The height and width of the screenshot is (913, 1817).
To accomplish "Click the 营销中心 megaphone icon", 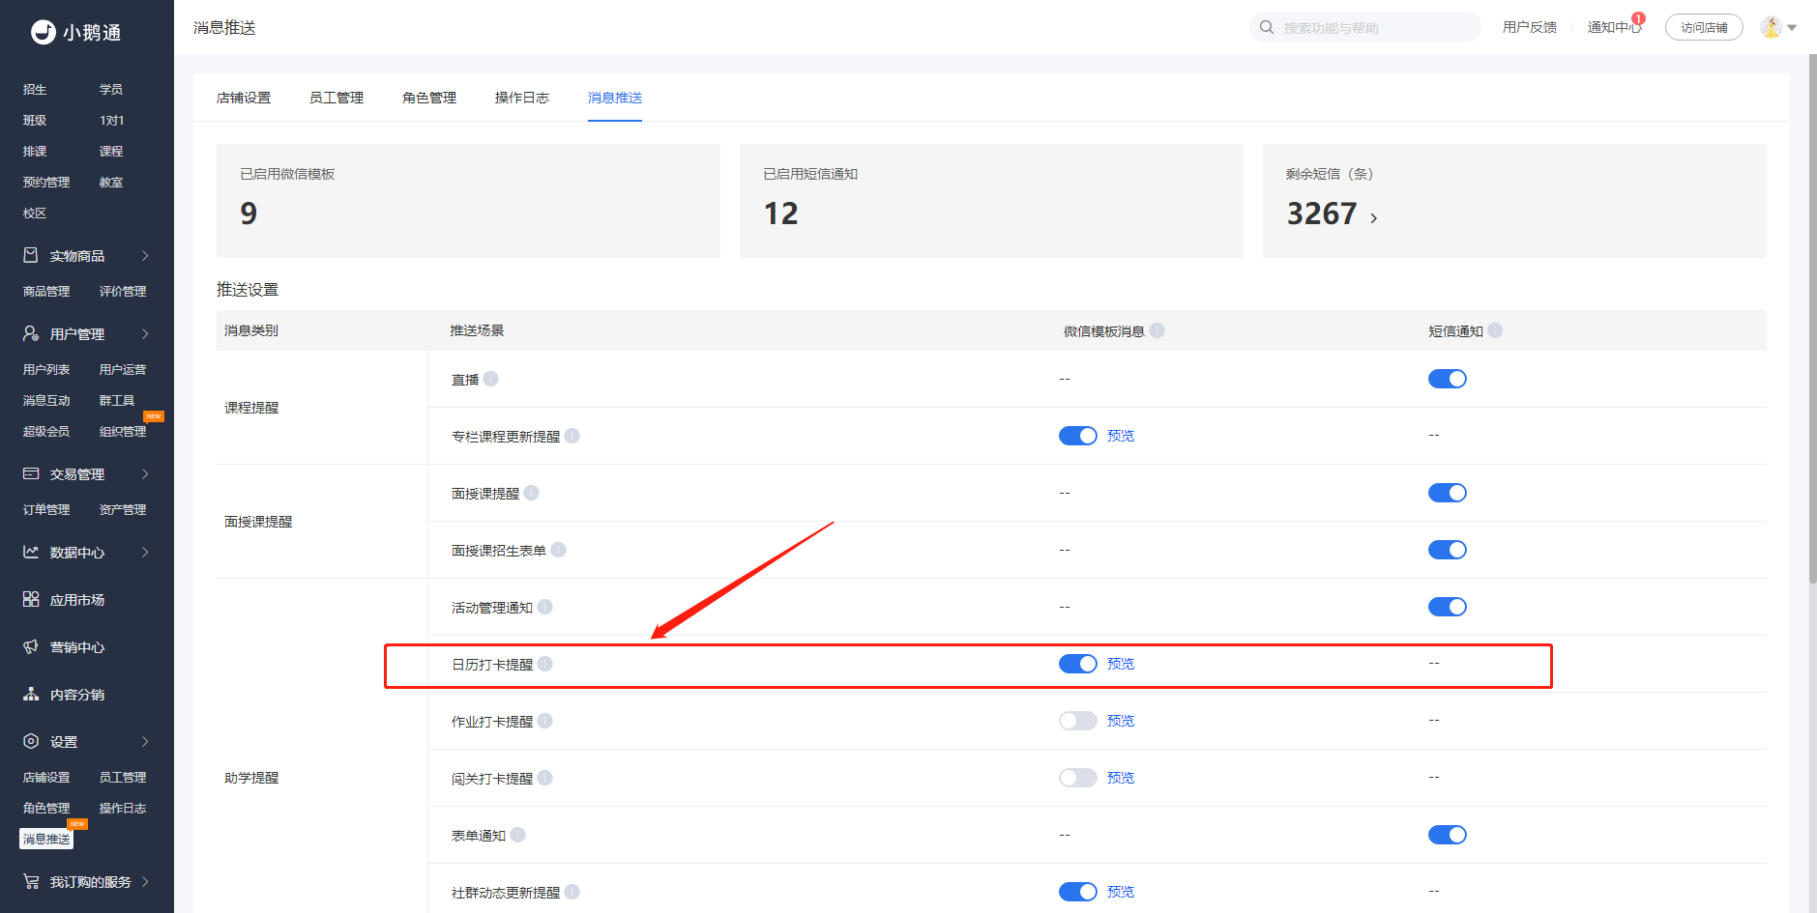I will 31,646.
